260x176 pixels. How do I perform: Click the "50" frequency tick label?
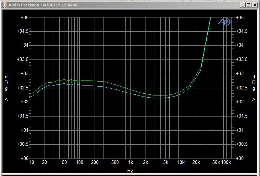pyautogui.click(x=64, y=162)
